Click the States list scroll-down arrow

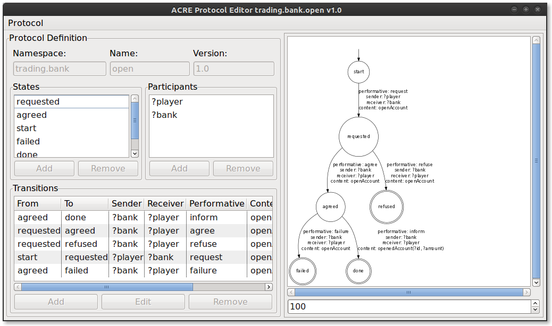click(x=135, y=153)
